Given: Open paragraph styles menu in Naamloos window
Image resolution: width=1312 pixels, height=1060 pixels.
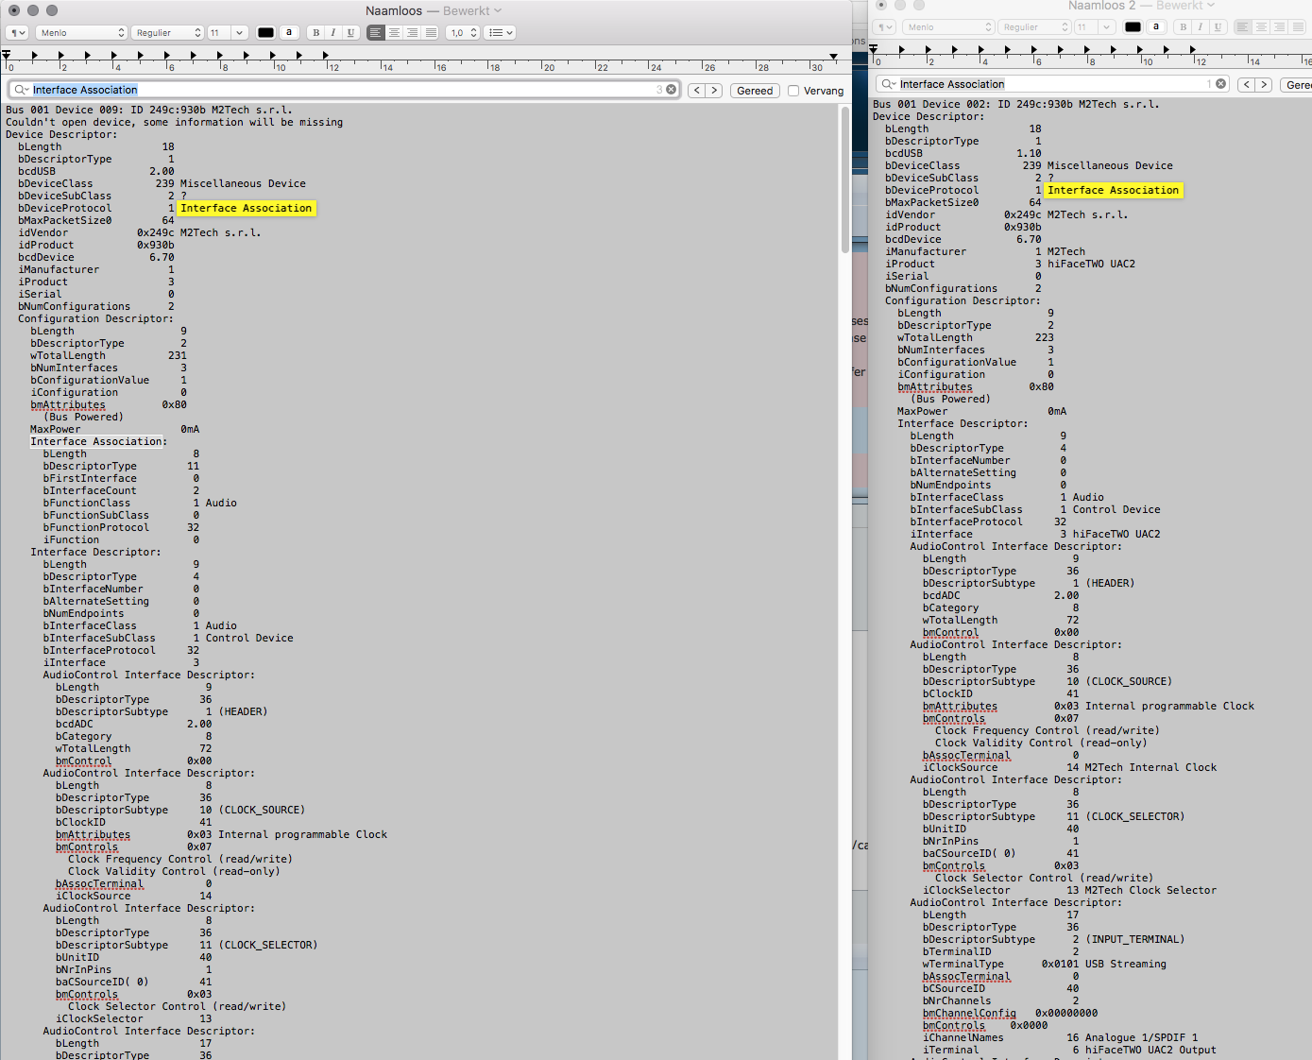Looking at the screenshot, I should point(17,32).
